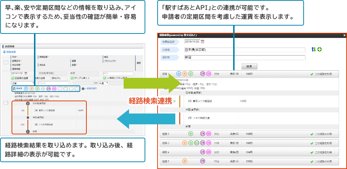Click この経路を利用 for 経路 1
This screenshot has width=347, height=169.
pos(321,74)
